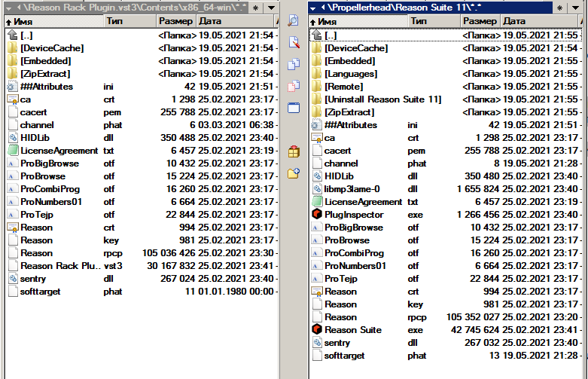This screenshot has width=588, height=379.
Task: Click the ##Attributes ini gear icon in the left panel
Action: 12,87
